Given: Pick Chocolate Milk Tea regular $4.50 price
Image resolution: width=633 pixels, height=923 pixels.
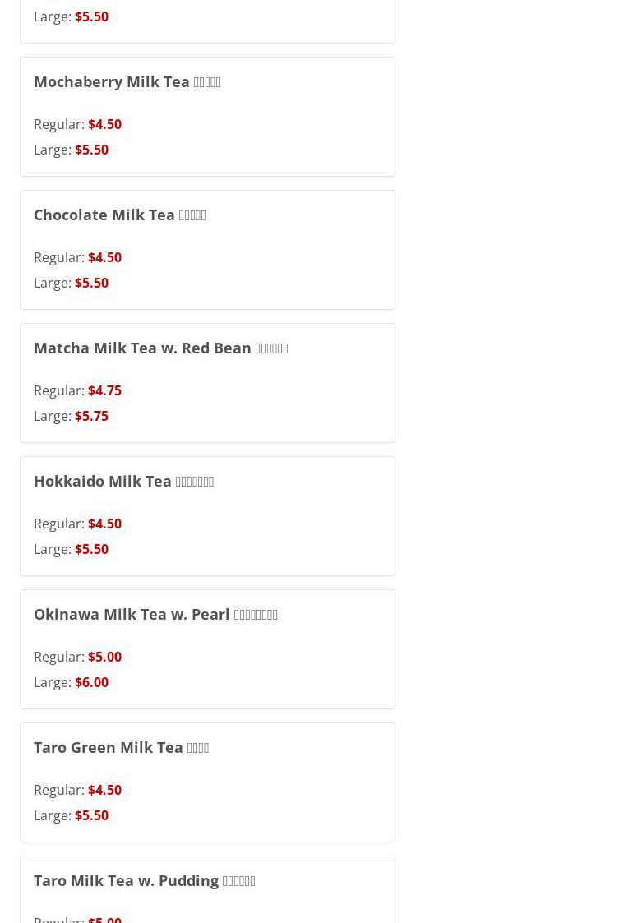Looking at the screenshot, I should point(104,258).
